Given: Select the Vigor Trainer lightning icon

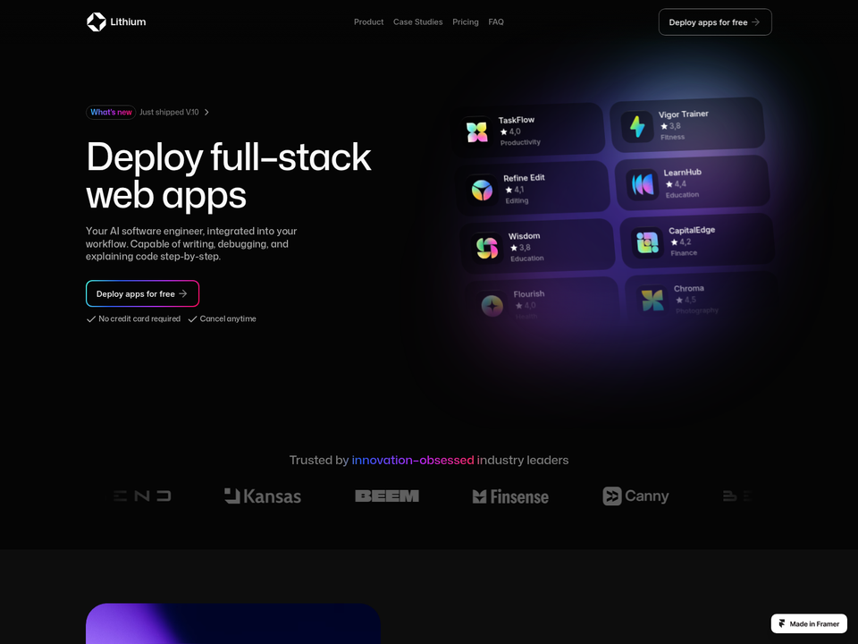Looking at the screenshot, I should click(x=637, y=126).
